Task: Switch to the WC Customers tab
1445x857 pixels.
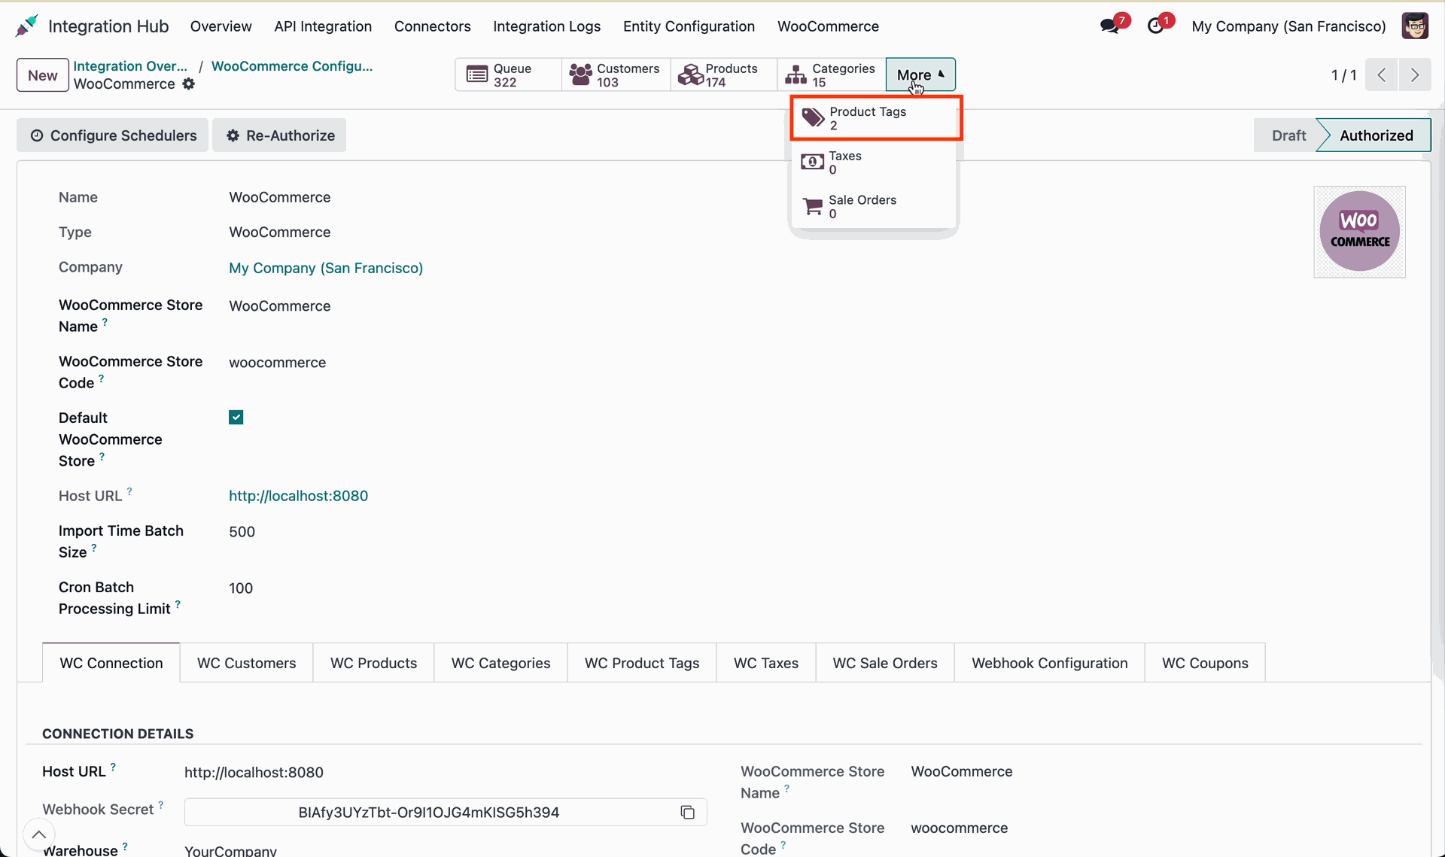Action: pyautogui.click(x=247, y=663)
